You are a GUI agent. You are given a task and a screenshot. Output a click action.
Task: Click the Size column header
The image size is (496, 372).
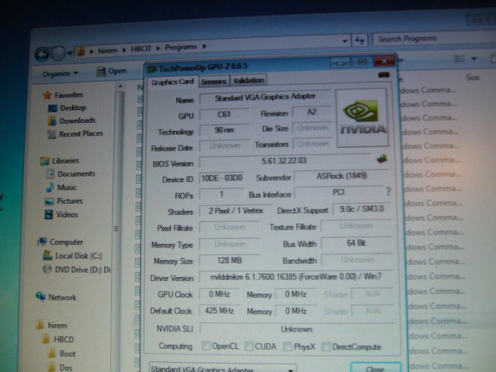472,78
